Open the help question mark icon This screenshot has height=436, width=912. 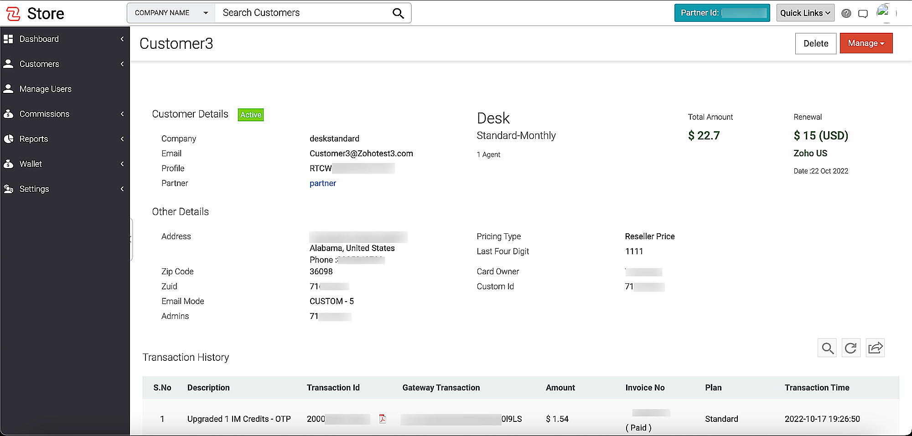846,13
